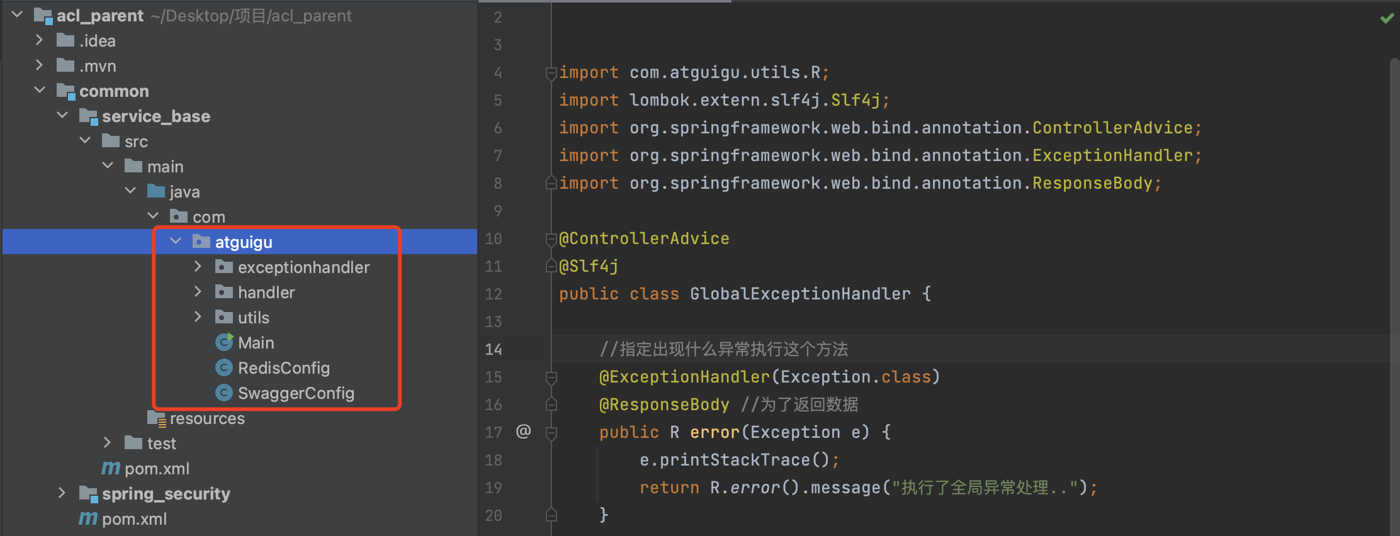Click the GlobalExceptionHandler class name
The width and height of the screenshot is (1400, 536).
(x=800, y=294)
